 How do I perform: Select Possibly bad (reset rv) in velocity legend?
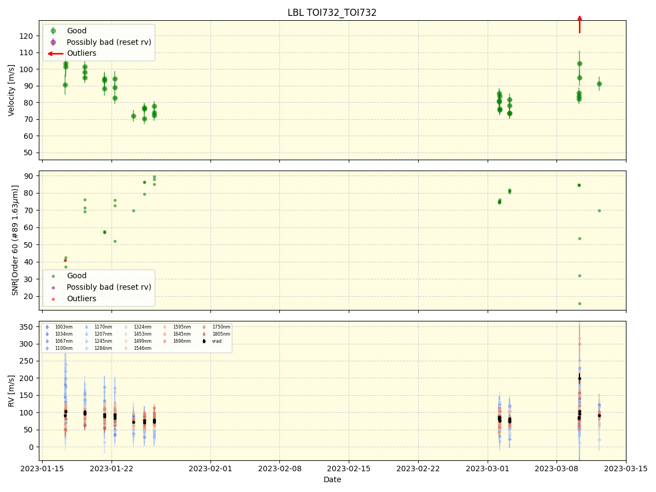109,42
